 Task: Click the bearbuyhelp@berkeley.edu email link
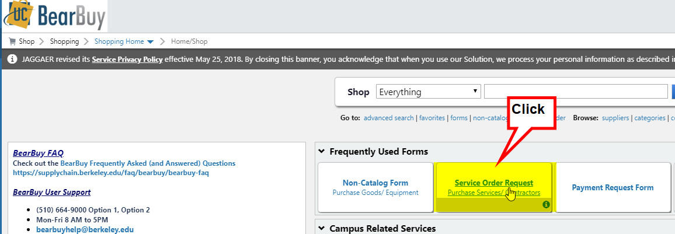85,230
